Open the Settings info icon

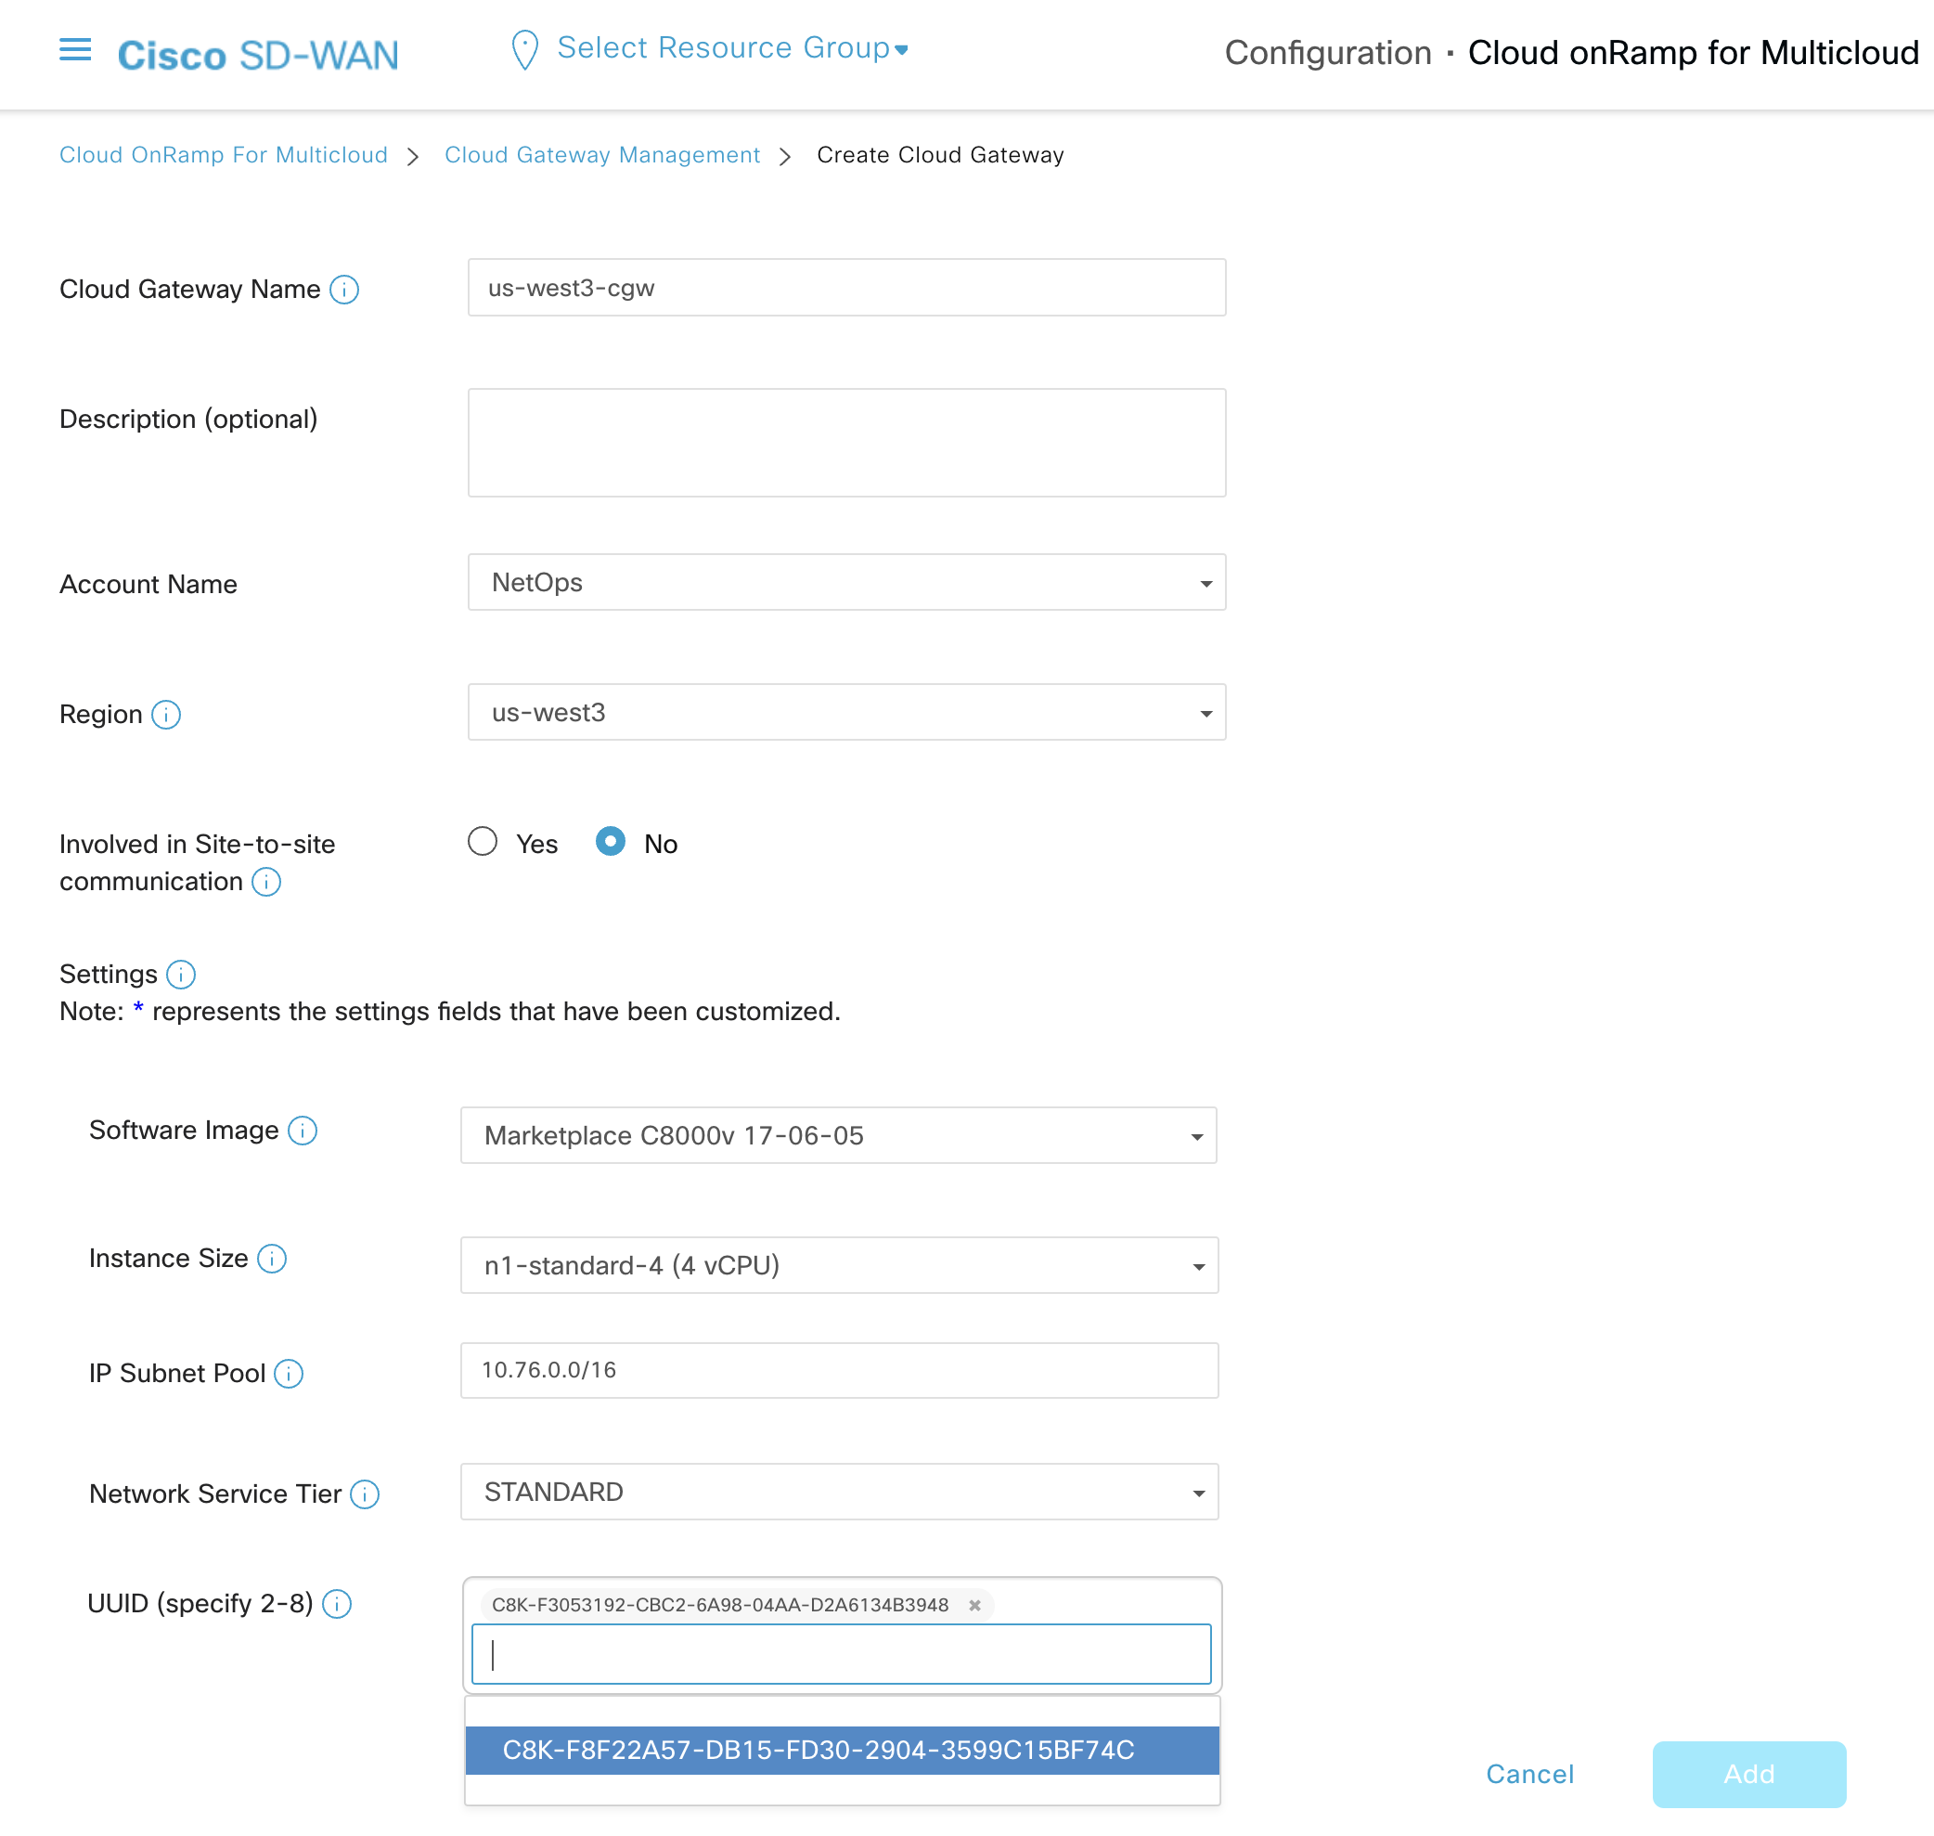click(x=181, y=975)
